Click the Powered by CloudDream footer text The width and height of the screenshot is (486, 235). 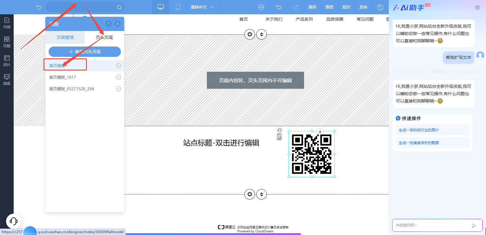click(x=255, y=231)
